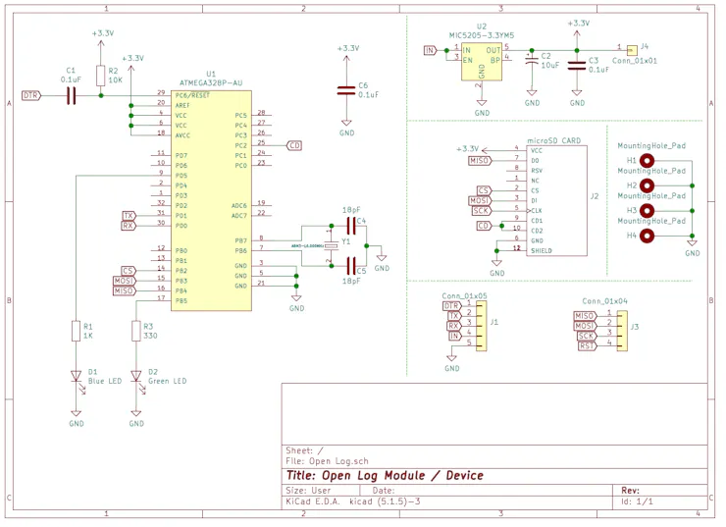Select the +3.3V power symbol above R2
Screen dimensions: 726x527
pos(102,38)
